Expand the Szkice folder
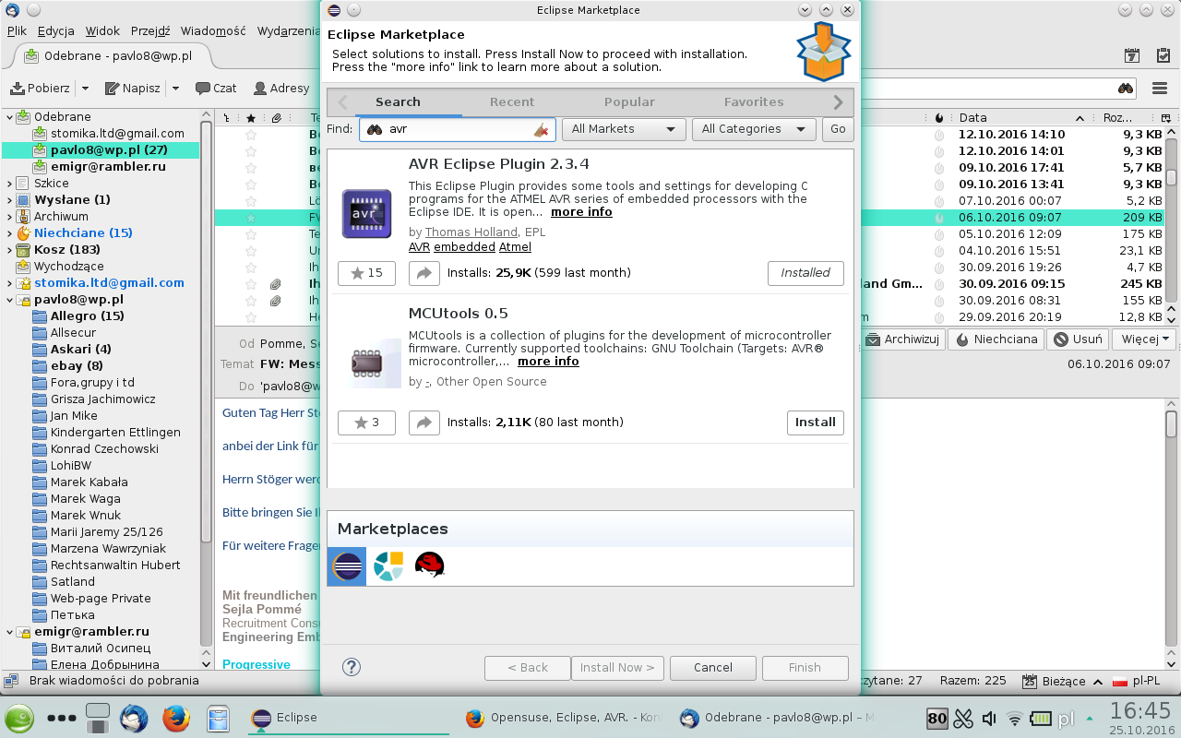Image resolution: width=1181 pixels, height=738 pixels. [9, 184]
